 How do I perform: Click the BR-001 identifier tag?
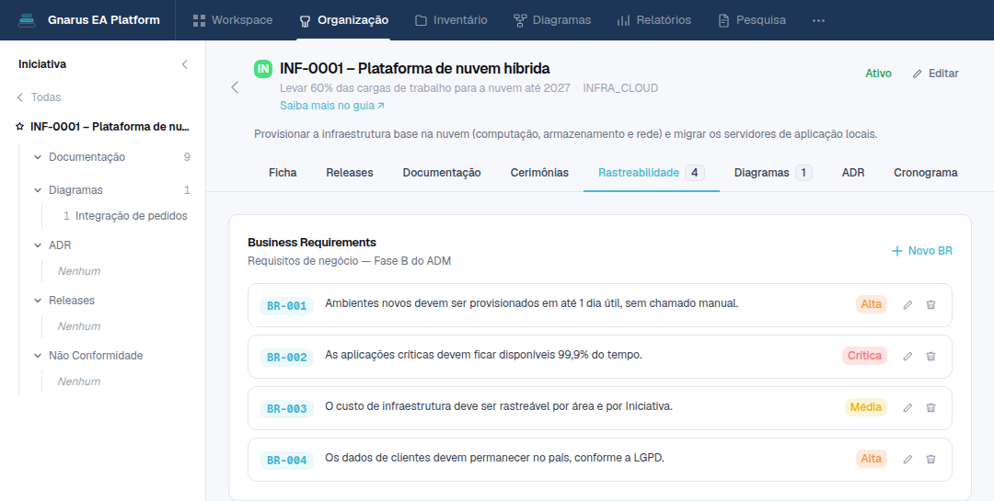(286, 306)
